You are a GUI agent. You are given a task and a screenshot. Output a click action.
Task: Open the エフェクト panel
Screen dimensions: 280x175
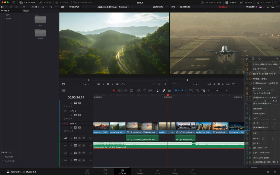point(45,2)
